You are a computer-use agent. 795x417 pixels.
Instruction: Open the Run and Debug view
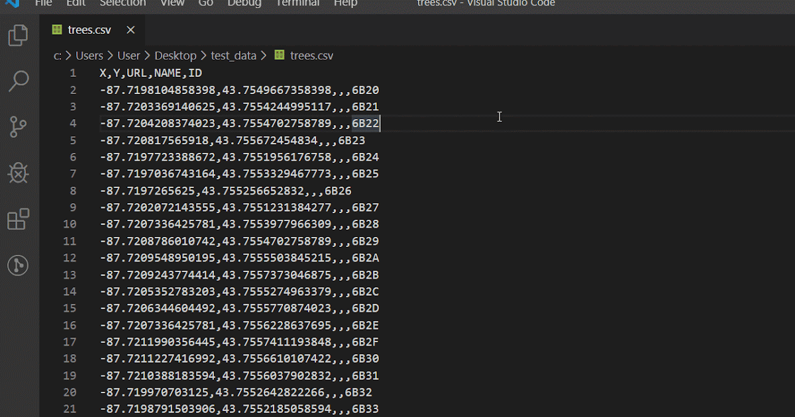pyautogui.click(x=18, y=173)
